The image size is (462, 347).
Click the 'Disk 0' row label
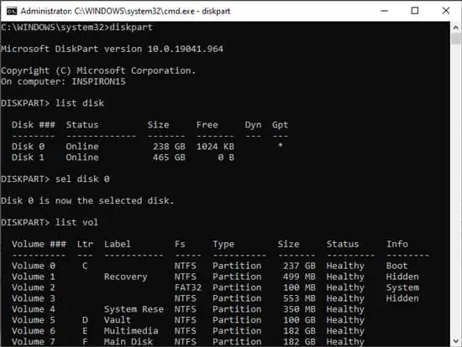click(28, 147)
